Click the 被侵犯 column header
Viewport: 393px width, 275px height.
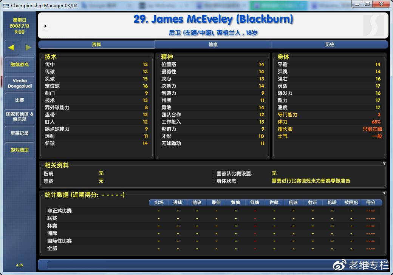tap(351, 202)
